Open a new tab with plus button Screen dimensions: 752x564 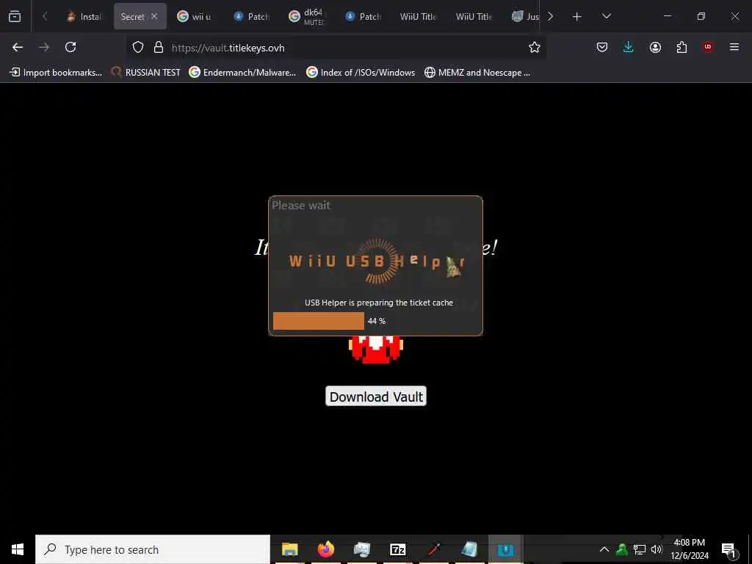(577, 17)
